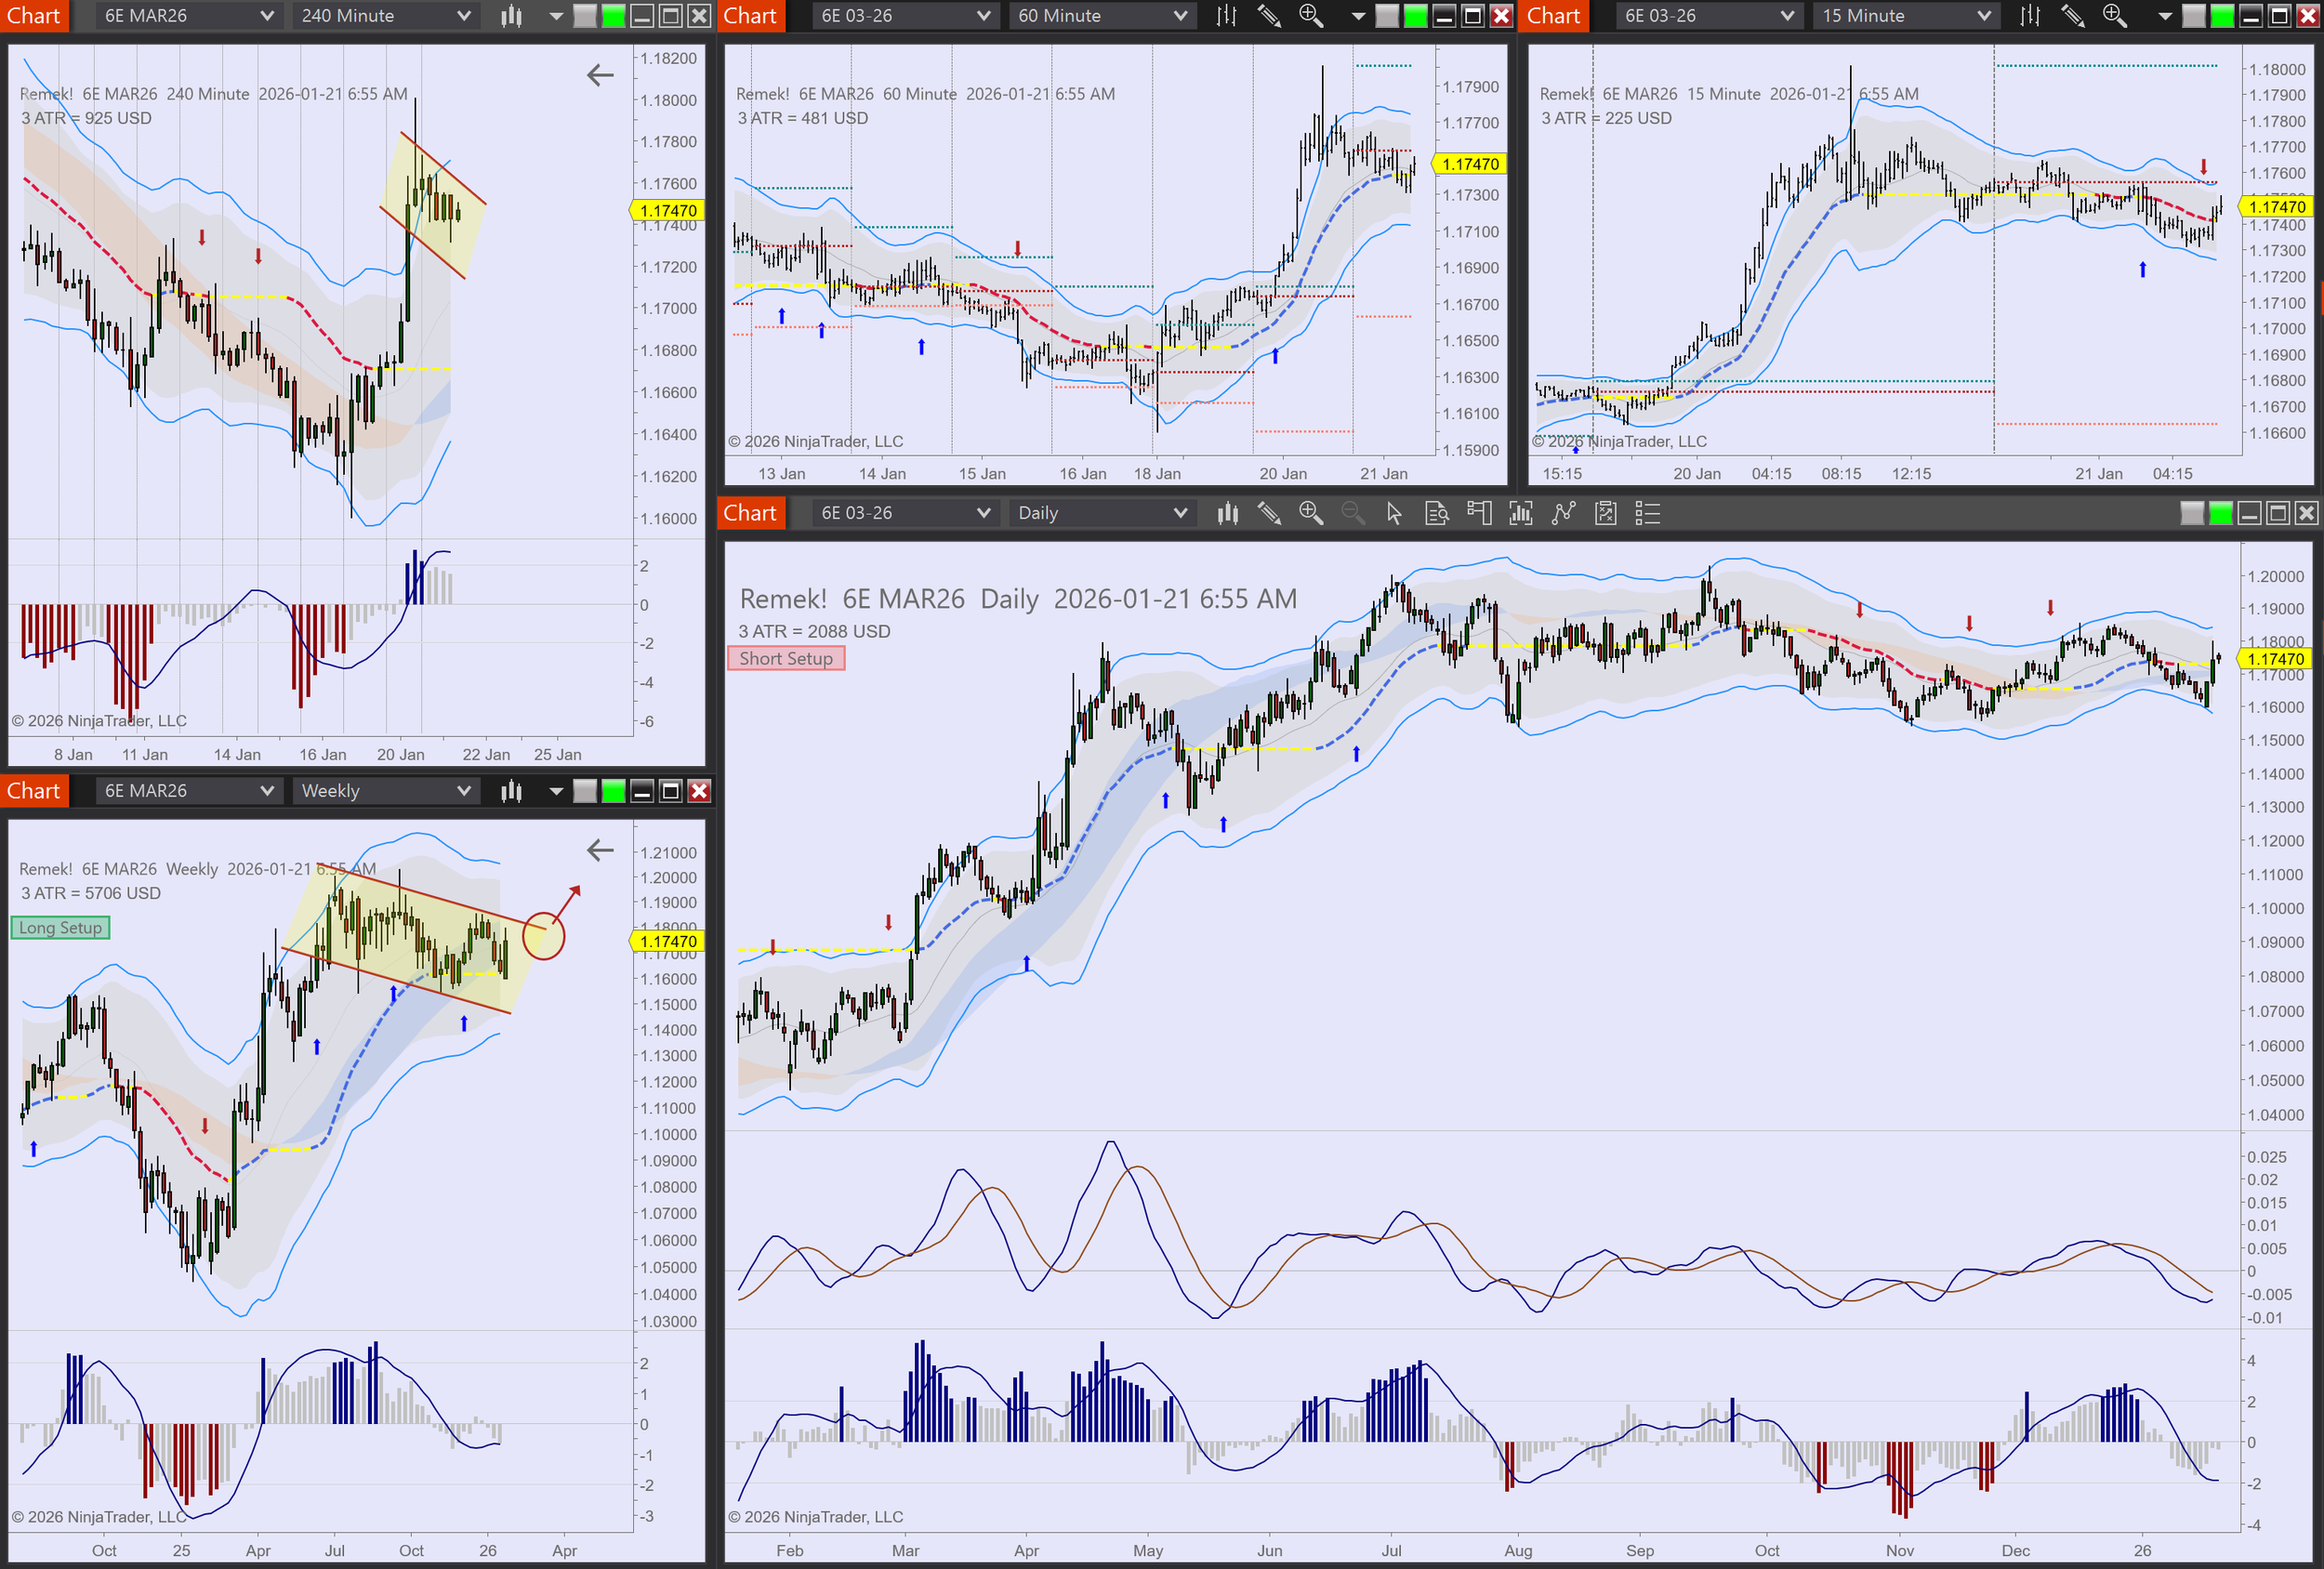The image size is (2324, 1569).
Task: Click the Short Setup label on Daily chart
Action: point(786,658)
